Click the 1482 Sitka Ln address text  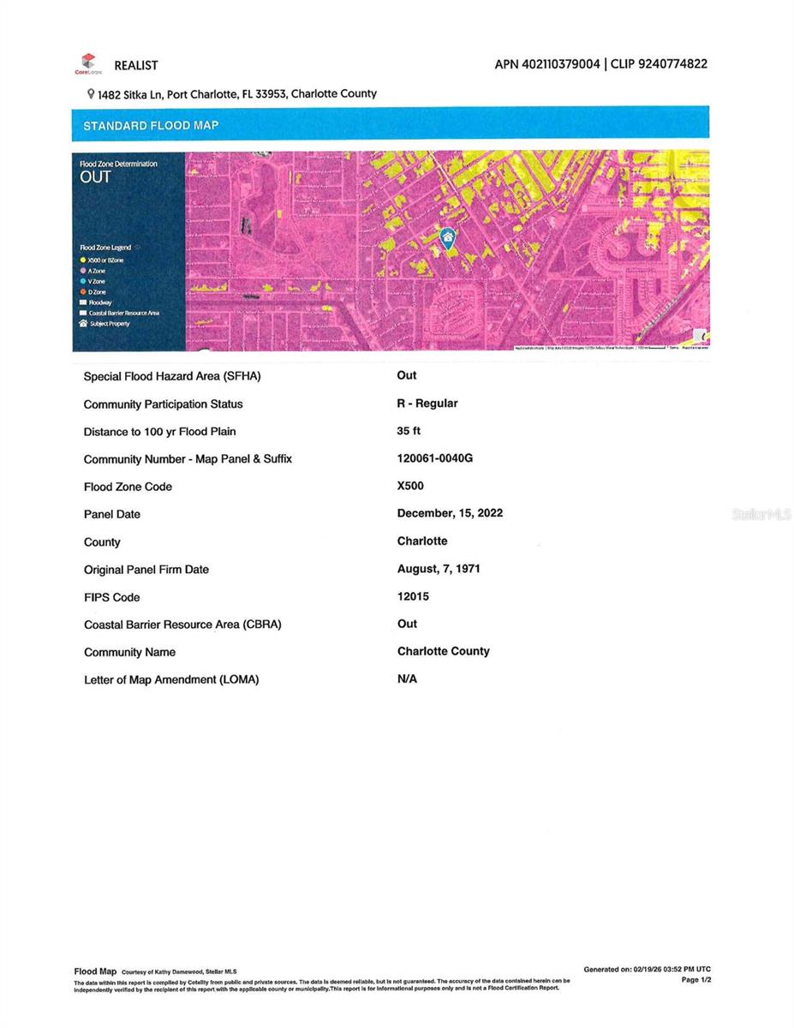tap(237, 94)
